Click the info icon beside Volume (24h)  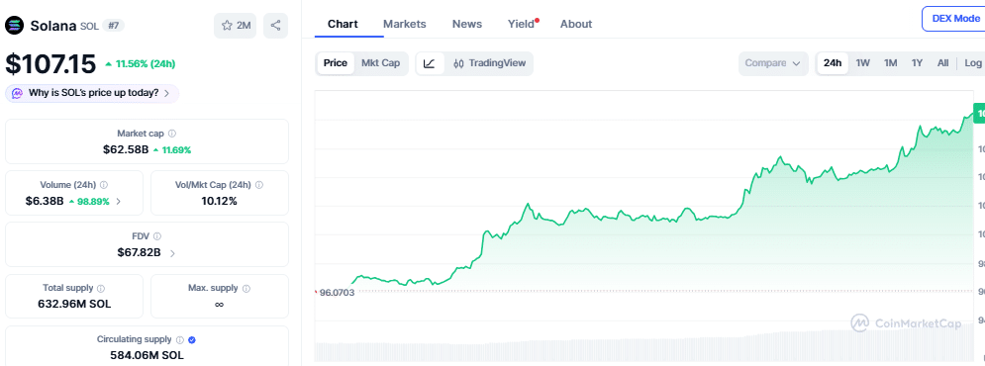point(104,185)
